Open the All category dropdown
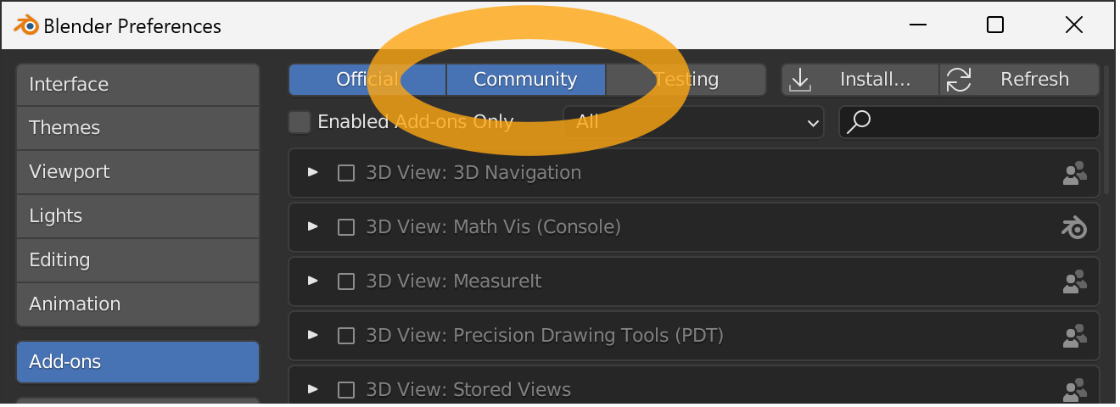The width and height of the screenshot is (1120, 407). (x=693, y=122)
